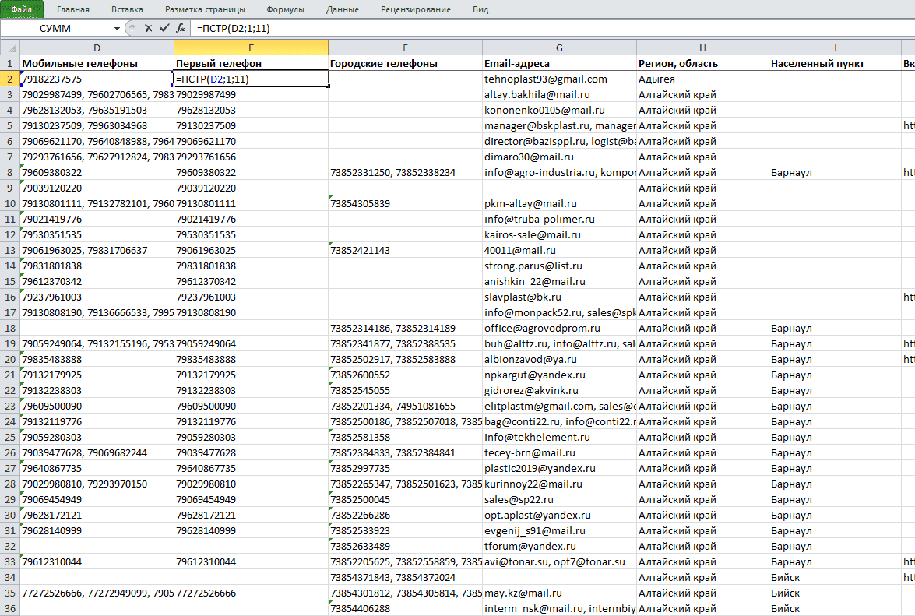Open the Рецензирование ribbon tab

pyautogui.click(x=416, y=9)
